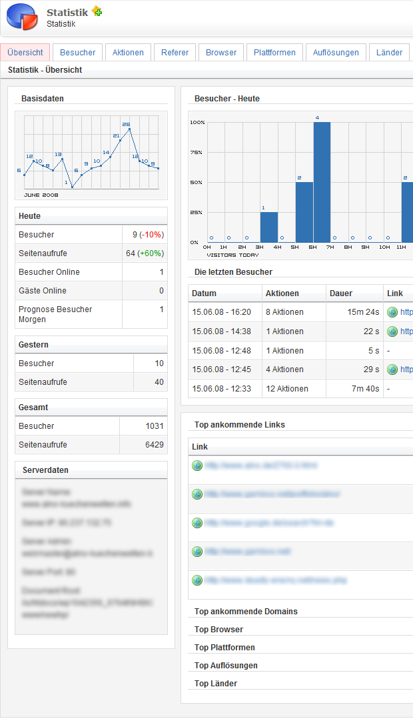413x723 pixels.
Task: Open the fourth blurred incoming link
Action: point(247,552)
